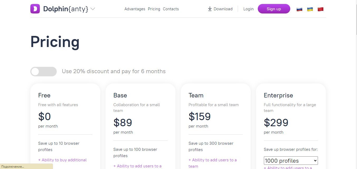Open the 1000 profiles dropdown
The width and height of the screenshot is (357, 169).
click(291, 161)
